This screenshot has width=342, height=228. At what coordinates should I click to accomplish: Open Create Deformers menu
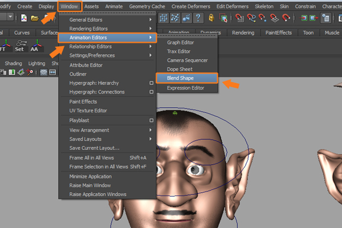(190, 6)
